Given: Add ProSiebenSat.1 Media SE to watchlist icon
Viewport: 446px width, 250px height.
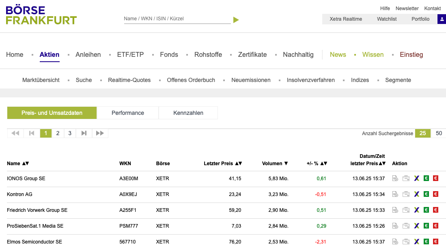Looking at the screenshot, I should point(395,226).
